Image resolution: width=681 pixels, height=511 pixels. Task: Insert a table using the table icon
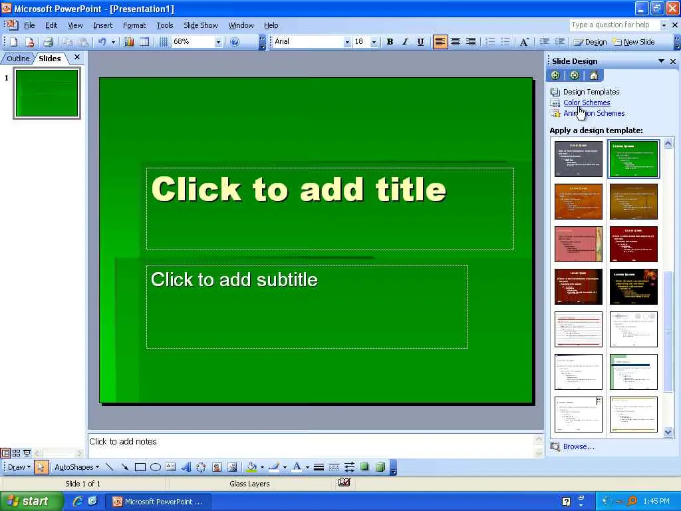[144, 42]
